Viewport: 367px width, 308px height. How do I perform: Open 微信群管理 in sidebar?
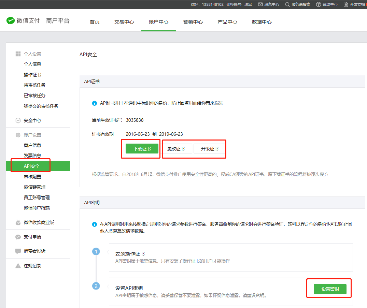coord(34,187)
